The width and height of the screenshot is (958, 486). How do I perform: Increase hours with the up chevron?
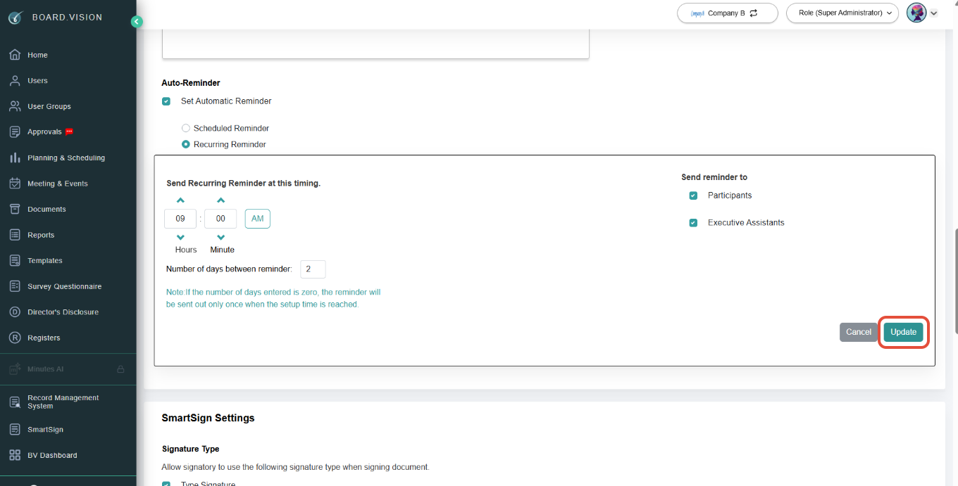point(180,200)
